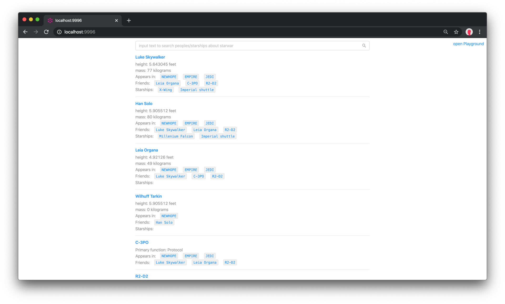505x304 pixels.
Task: Go back using the browser back arrow
Action: pos(25,32)
